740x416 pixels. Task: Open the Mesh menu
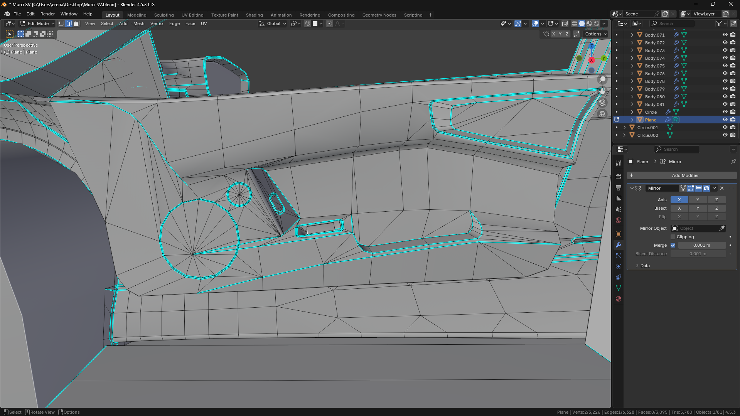click(x=138, y=24)
